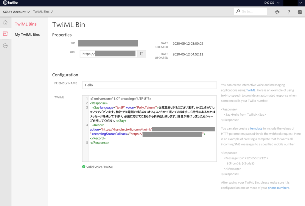Open the debugger bug icon

pyautogui.click(x=277, y=12)
